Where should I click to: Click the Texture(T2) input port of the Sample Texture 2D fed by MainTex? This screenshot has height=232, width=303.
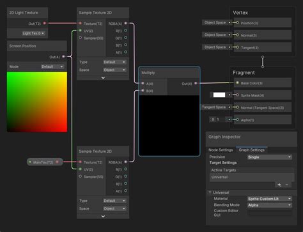coord(80,162)
